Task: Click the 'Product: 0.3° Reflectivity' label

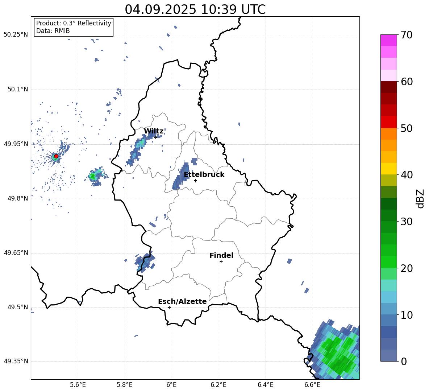Action: [74, 23]
